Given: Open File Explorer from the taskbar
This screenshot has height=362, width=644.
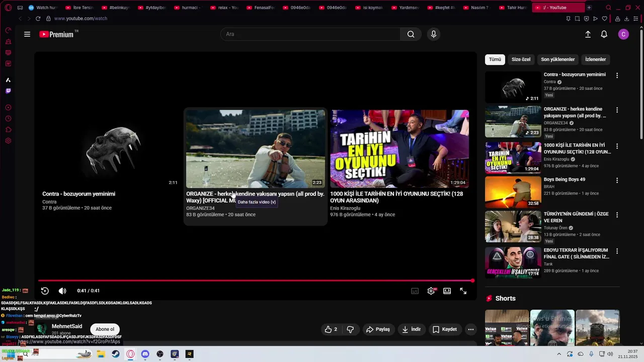Looking at the screenshot, I should (101, 354).
